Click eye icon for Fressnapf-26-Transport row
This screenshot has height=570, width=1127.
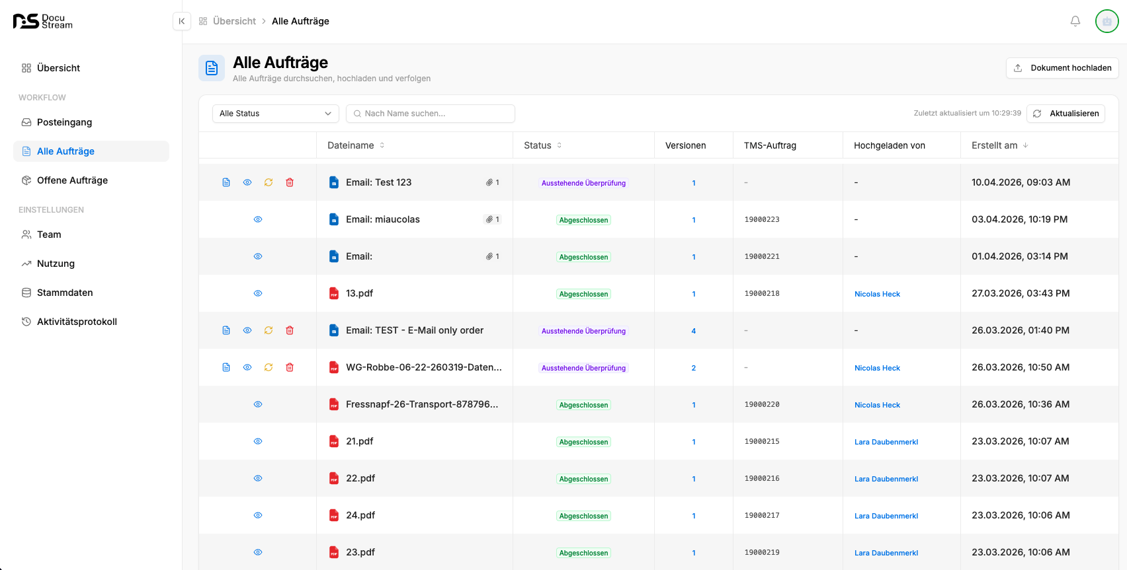[x=258, y=404]
